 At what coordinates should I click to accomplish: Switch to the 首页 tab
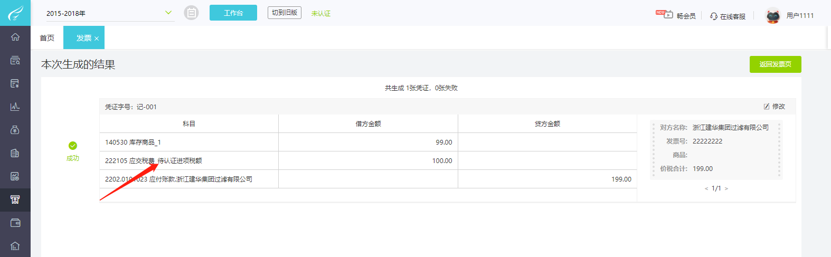tap(47, 38)
